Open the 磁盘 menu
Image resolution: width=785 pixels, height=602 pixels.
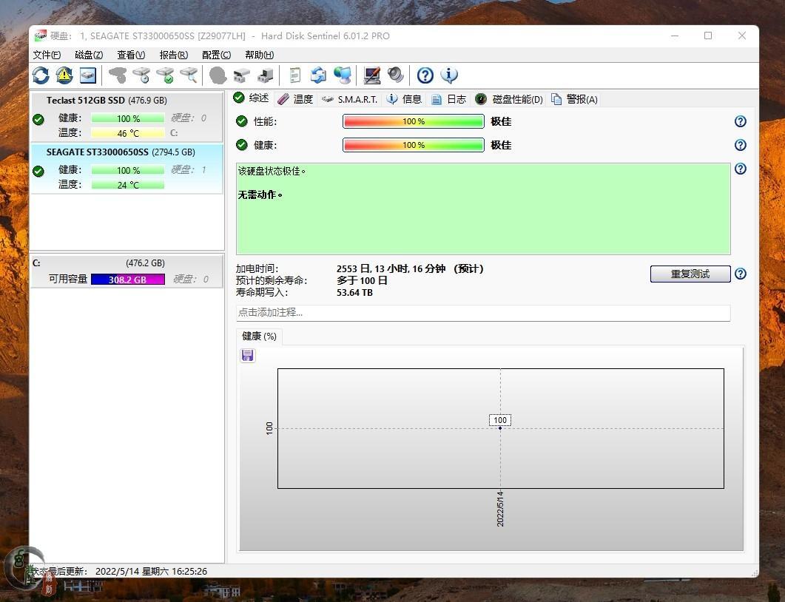click(89, 55)
